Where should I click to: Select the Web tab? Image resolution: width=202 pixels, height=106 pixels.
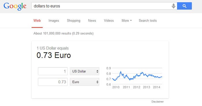[x=37, y=20]
